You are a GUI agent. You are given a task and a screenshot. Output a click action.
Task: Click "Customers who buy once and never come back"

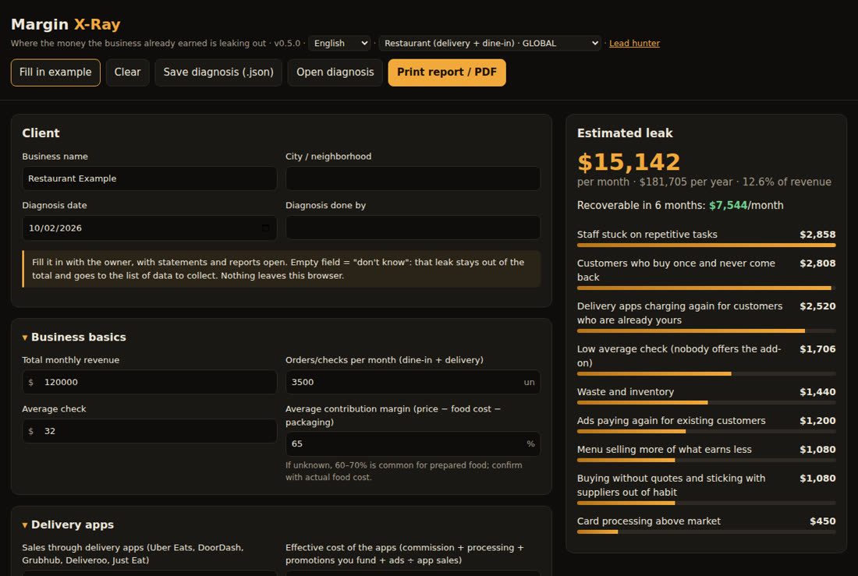click(x=675, y=270)
